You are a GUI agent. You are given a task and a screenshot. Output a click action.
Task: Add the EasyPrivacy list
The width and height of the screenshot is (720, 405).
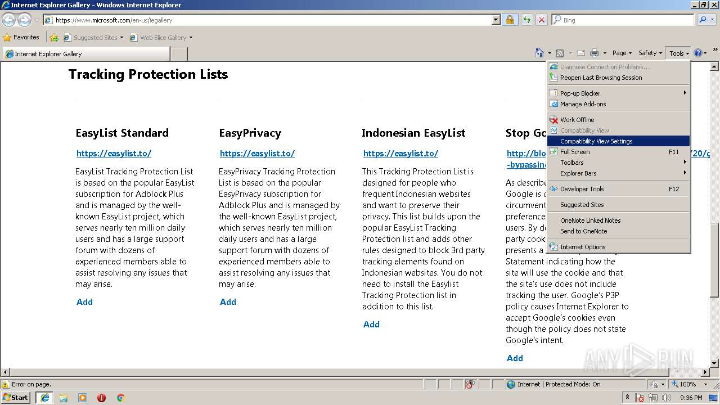(x=228, y=302)
